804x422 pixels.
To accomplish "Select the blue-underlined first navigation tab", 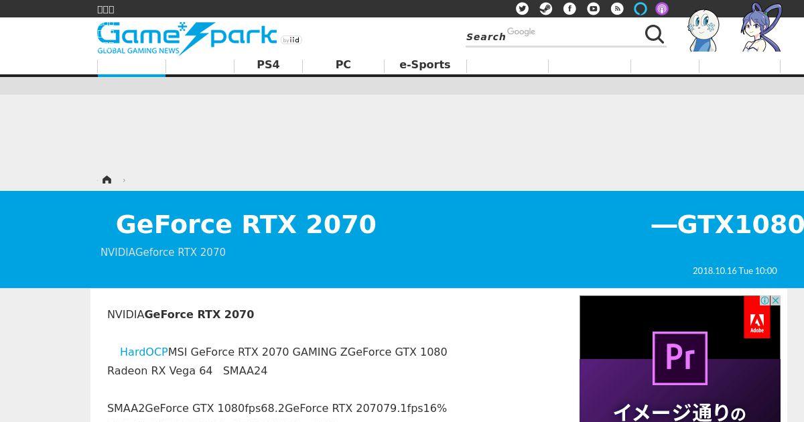I will click(131, 66).
